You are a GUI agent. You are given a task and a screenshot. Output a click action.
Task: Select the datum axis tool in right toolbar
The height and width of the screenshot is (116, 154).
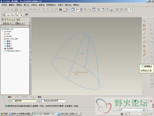pyautogui.click(x=144, y=34)
